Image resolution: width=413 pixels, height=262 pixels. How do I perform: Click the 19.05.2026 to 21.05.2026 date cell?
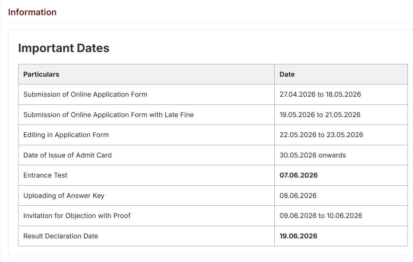(x=320, y=115)
